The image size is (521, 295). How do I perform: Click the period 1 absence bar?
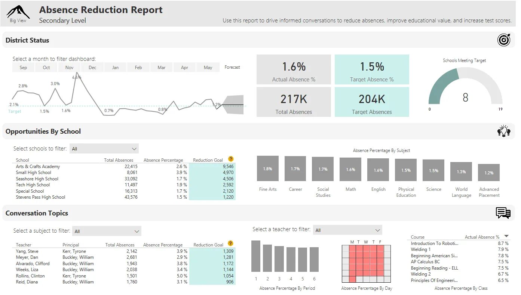[x=256, y=256]
